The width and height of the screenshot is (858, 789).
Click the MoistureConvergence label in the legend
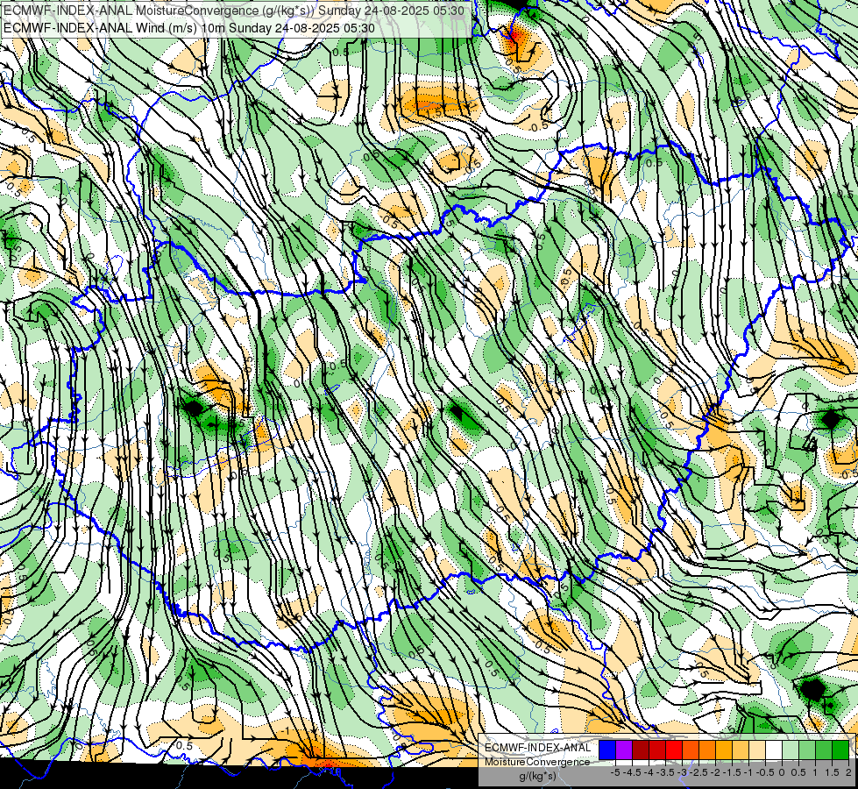point(537,762)
